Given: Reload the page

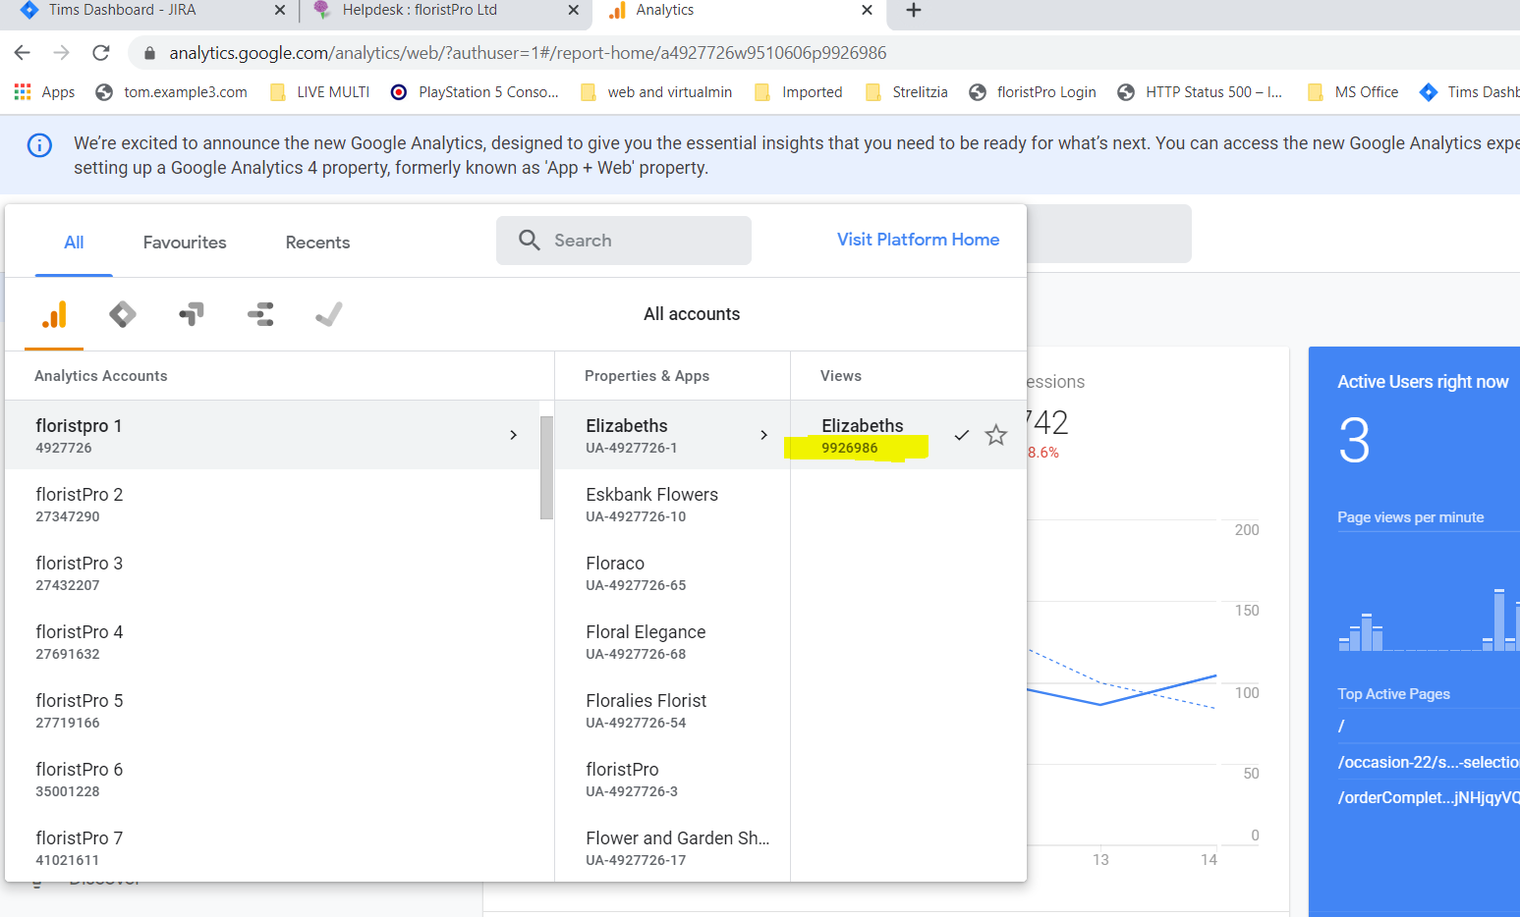Looking at the screenshot, I should 101,53.
